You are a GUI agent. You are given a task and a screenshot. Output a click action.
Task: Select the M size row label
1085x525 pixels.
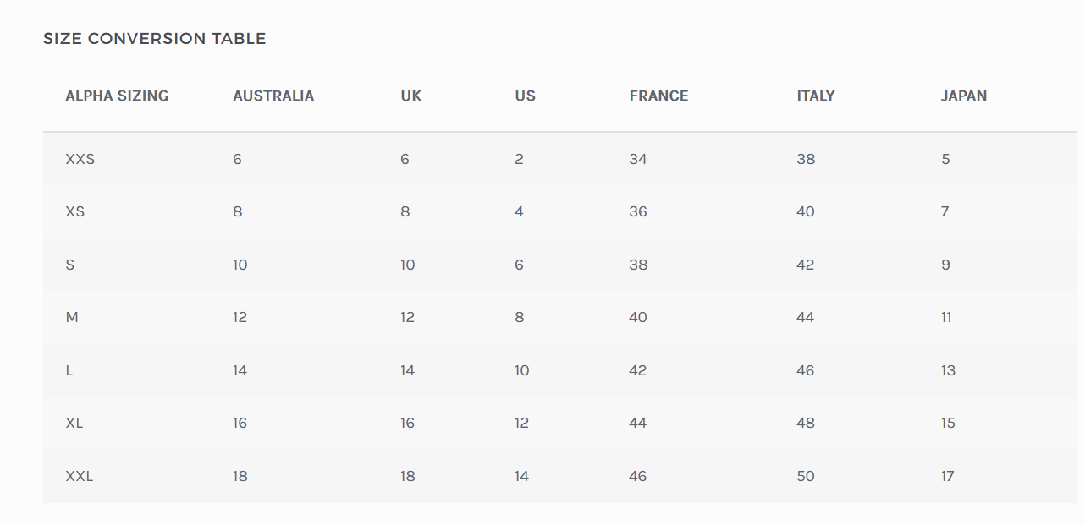(72, 318)
